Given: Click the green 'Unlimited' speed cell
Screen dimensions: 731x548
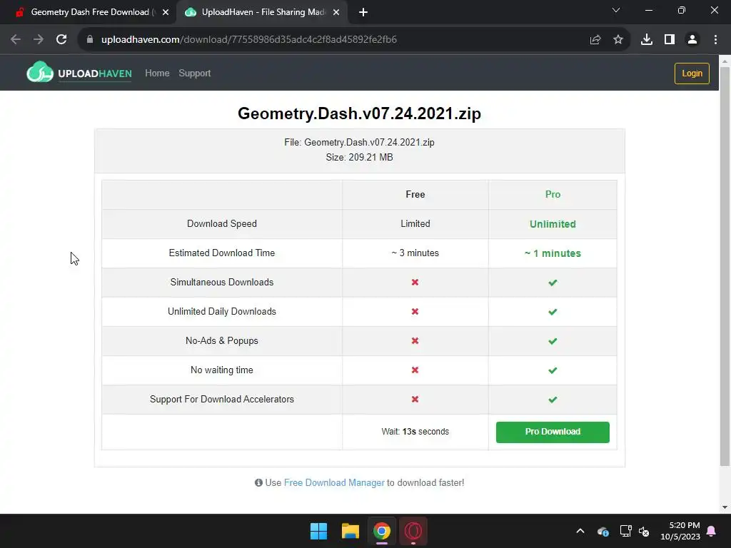Looking at the screenshot, I should point(553,224).
